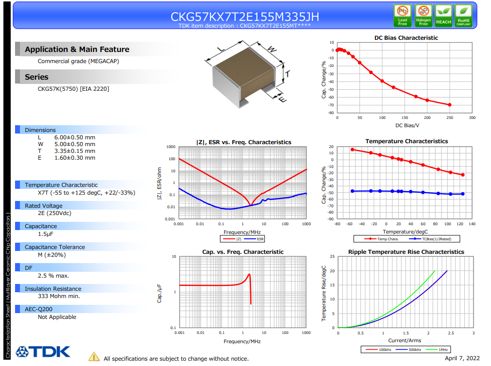The width and height of the screenshot is (491, 366).
Task: Select the Temperature/degC axis label
Action: pyautogui.click(x=405, y=232)
